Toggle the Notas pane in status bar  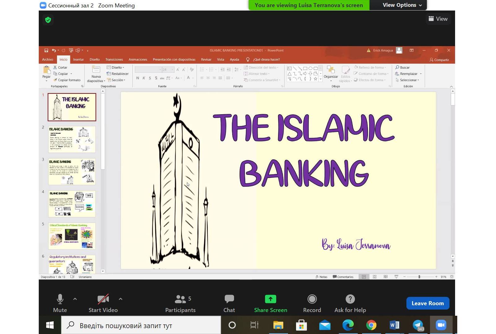point(321,277)
